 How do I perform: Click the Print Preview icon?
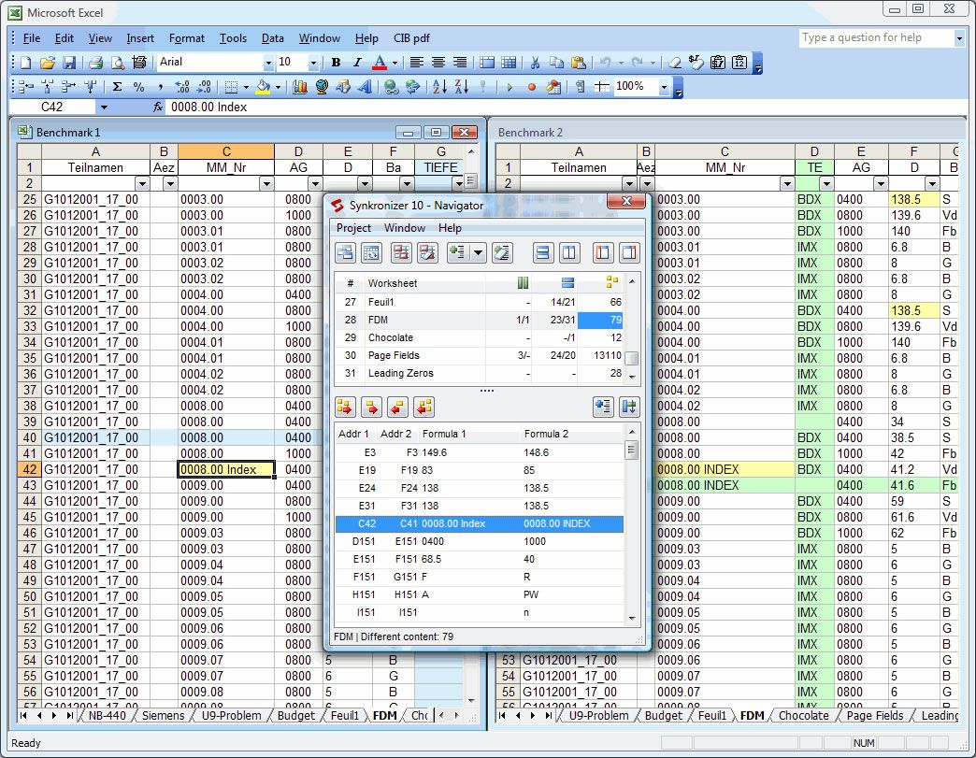pos(117,63)
